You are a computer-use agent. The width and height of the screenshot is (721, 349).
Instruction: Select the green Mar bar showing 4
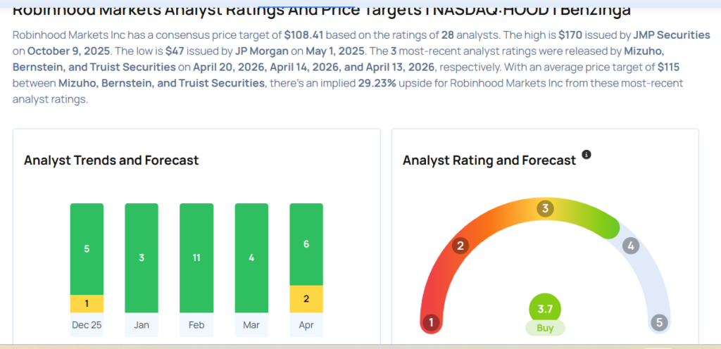[251, 258]
